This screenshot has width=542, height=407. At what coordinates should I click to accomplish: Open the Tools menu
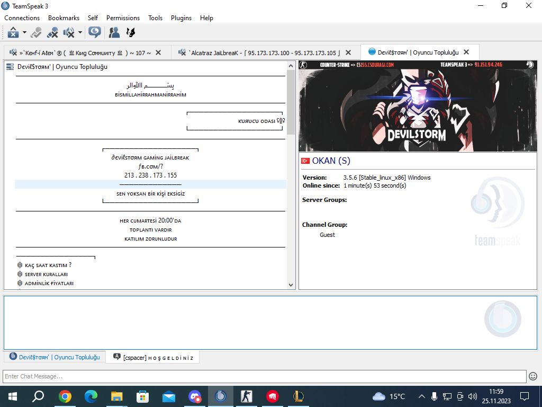coord(155,18)
